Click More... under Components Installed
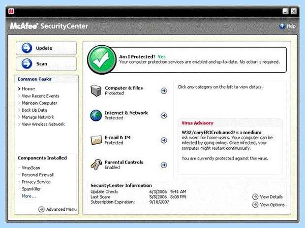The width and height of the screenshot is (305, 228). [x=29, y=196]
